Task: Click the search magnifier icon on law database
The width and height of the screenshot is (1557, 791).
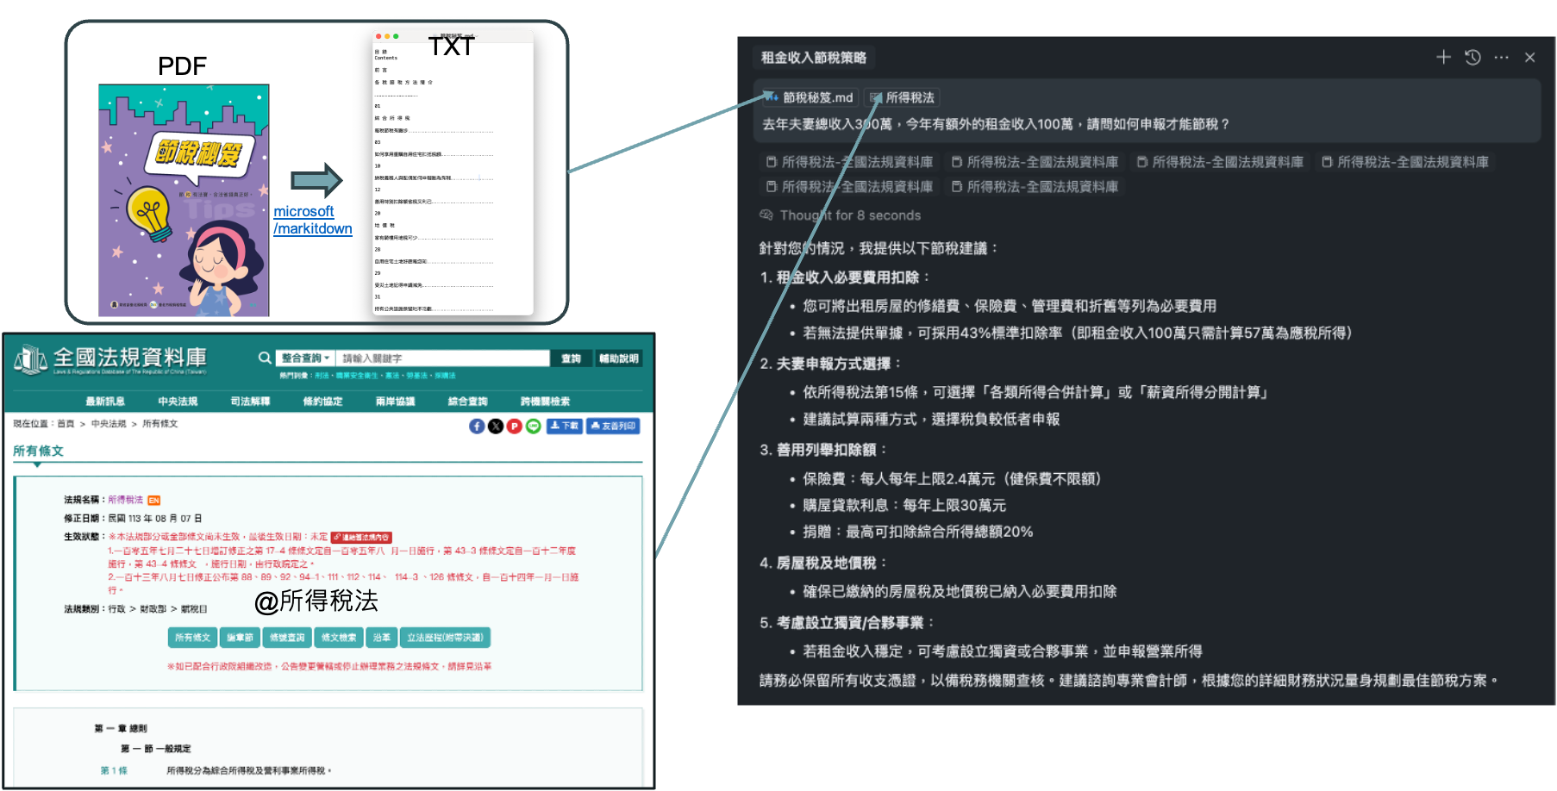Action: click(265, 358)
